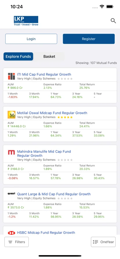Open the OneYear sort dropdown
Viewport: 120px width, 259px height.
(x=103, y=242)
